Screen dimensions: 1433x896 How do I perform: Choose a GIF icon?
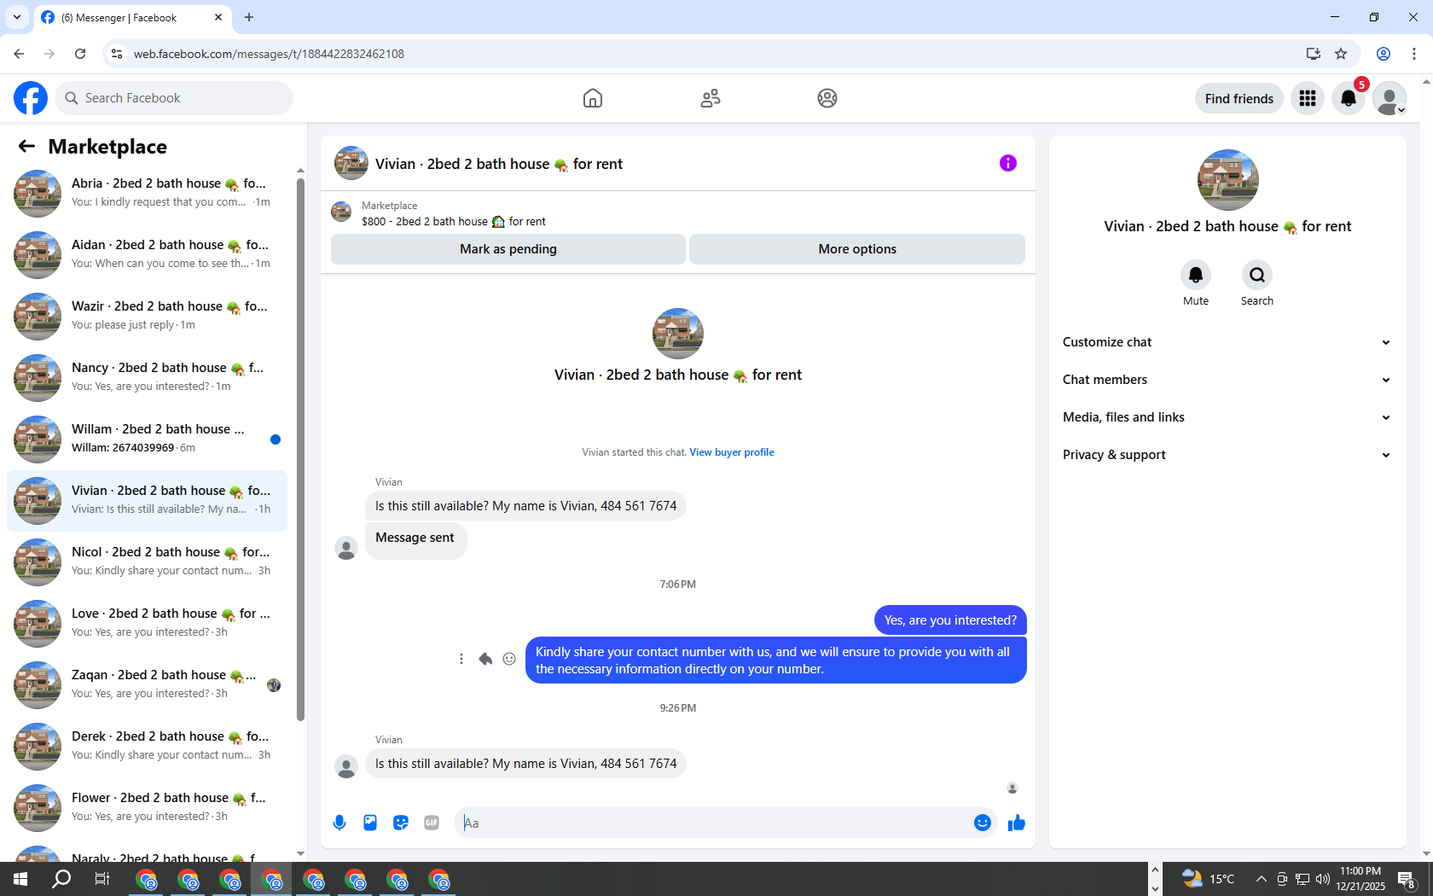[432, 823]
